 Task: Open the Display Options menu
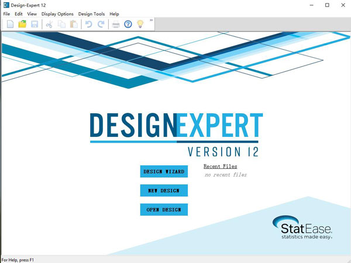coord(57,13)
